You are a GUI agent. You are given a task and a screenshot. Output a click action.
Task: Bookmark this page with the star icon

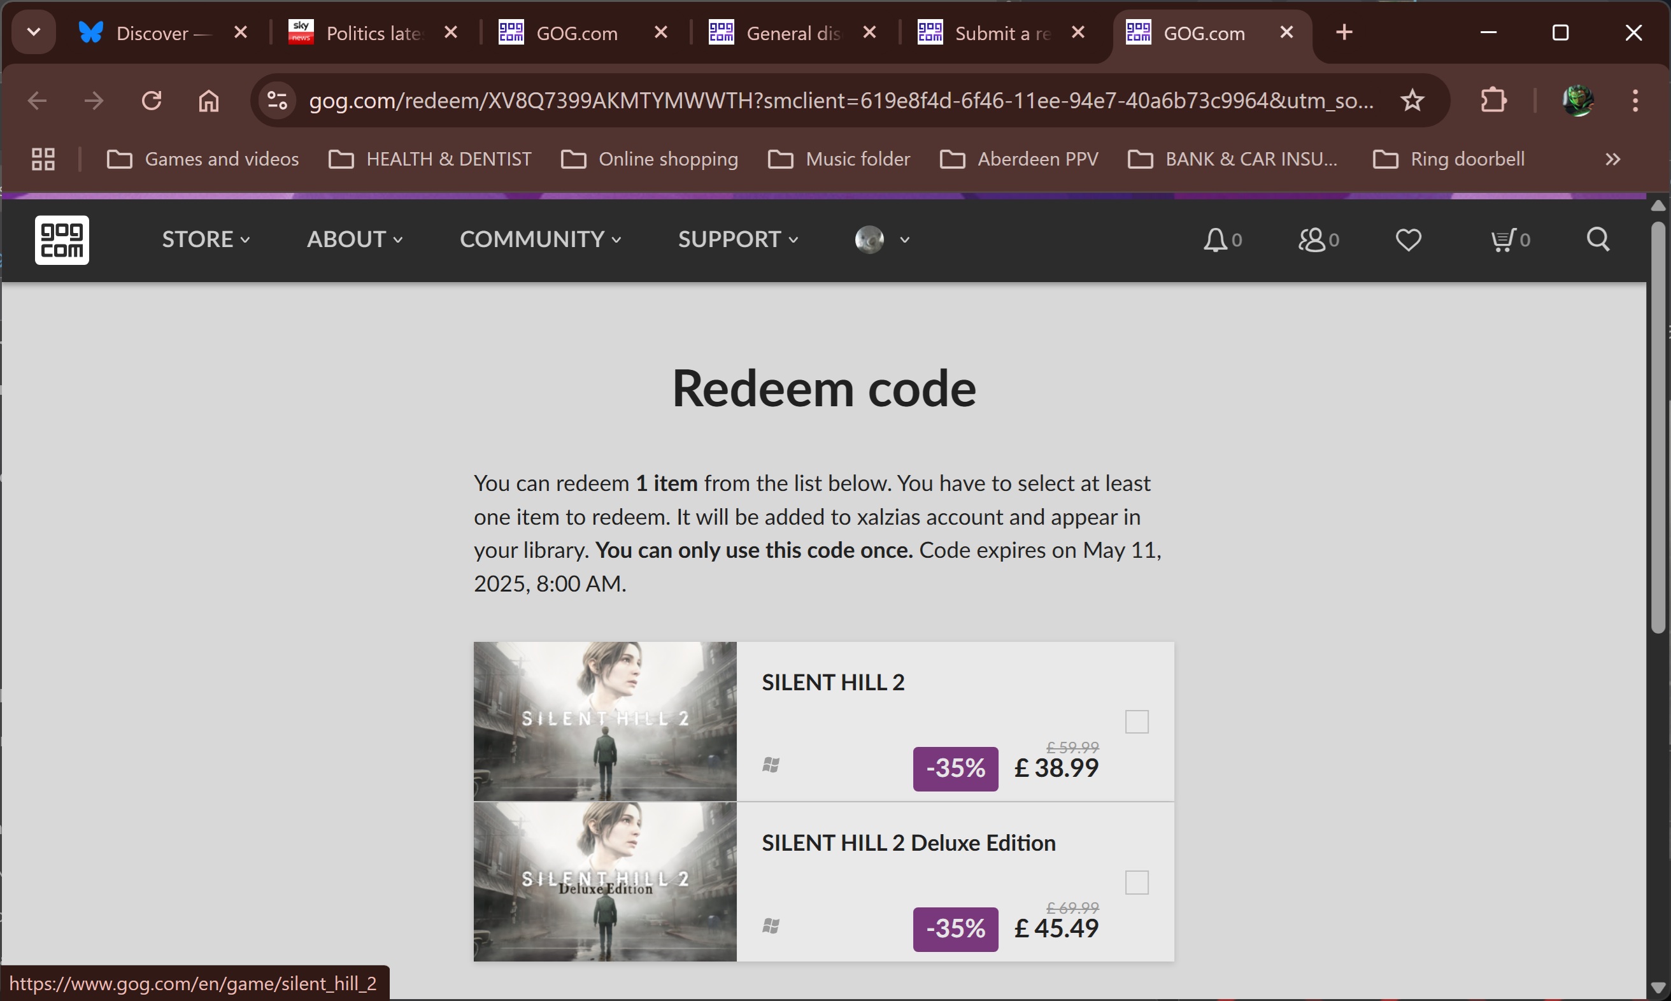click(x=1412, y=101)
